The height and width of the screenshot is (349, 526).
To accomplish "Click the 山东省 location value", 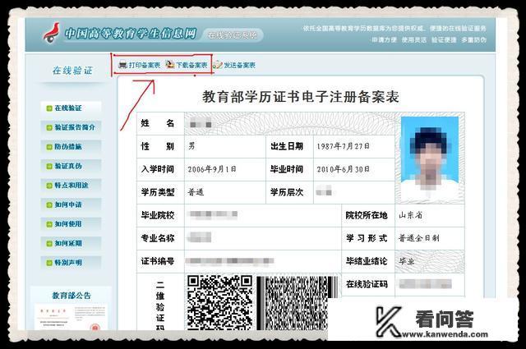I will pyautogui.click(x=411, y=215).
